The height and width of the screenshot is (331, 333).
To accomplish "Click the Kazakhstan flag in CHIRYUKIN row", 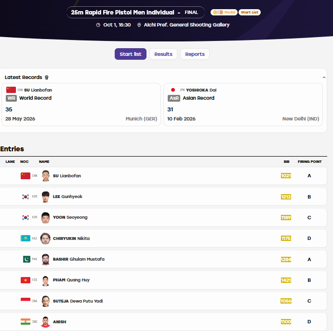I will [26, 238].
